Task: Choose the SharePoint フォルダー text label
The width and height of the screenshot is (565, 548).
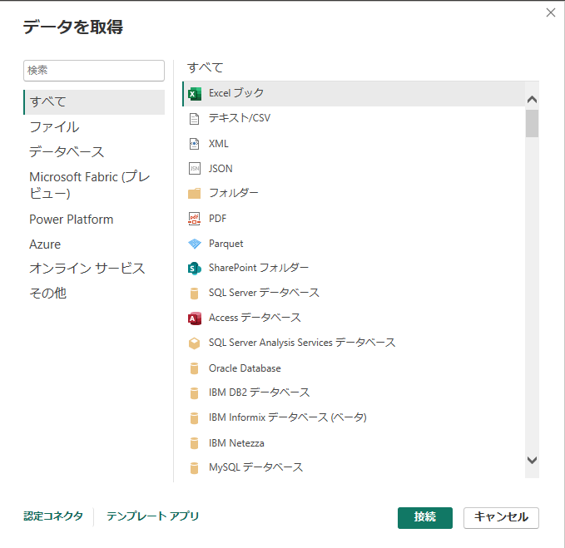Action: tap(259, 268)
